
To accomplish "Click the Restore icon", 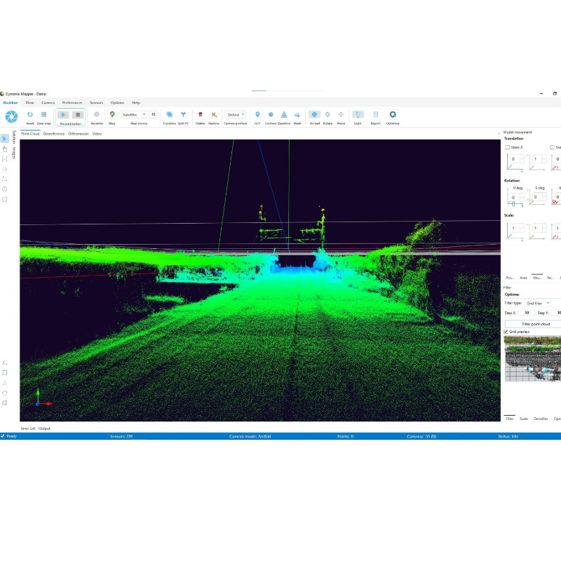I will (214, 114).
